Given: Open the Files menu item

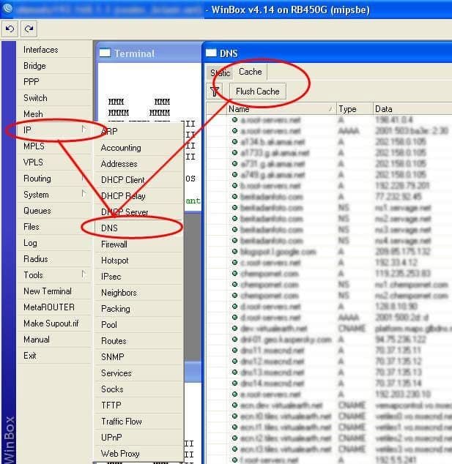Looking at the screenshot, I should point(54,227).
